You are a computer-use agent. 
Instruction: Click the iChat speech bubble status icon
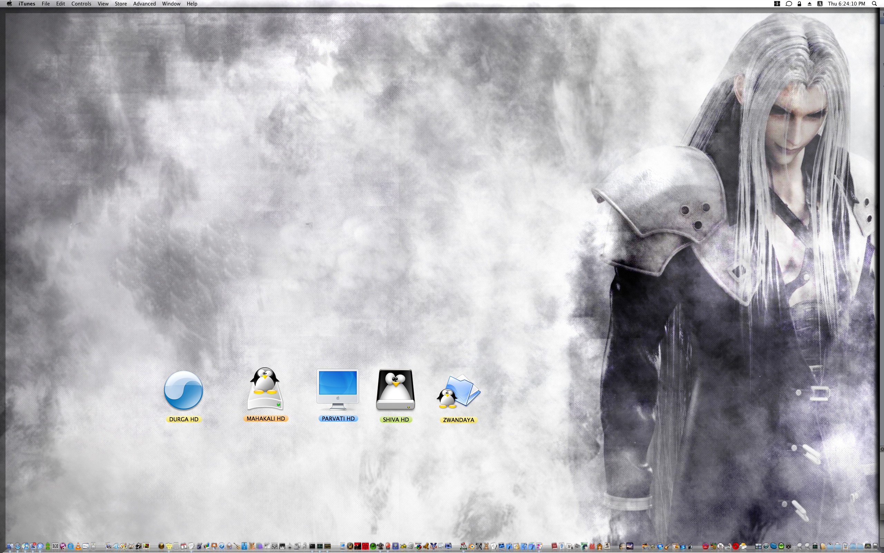tap(789, 4)
